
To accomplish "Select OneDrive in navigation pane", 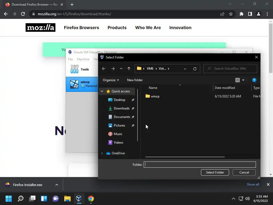I will pos(118,153).
